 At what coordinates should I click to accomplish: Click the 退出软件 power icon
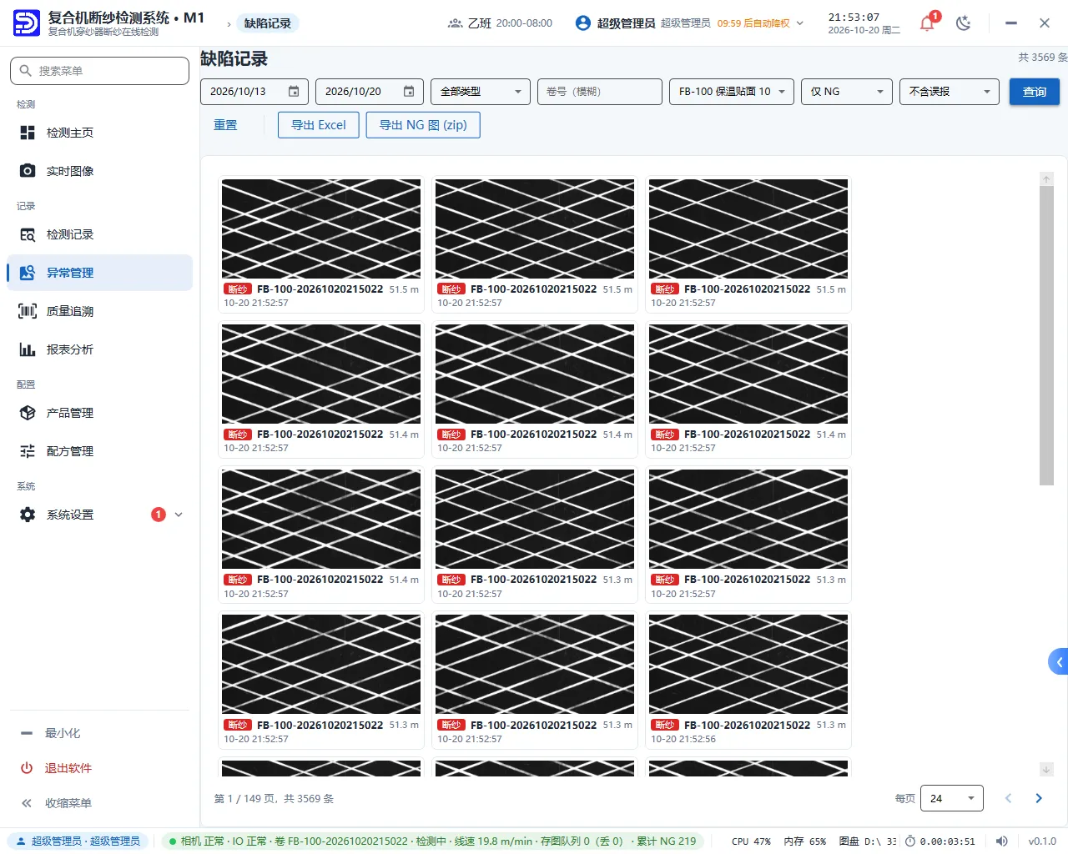27,768
